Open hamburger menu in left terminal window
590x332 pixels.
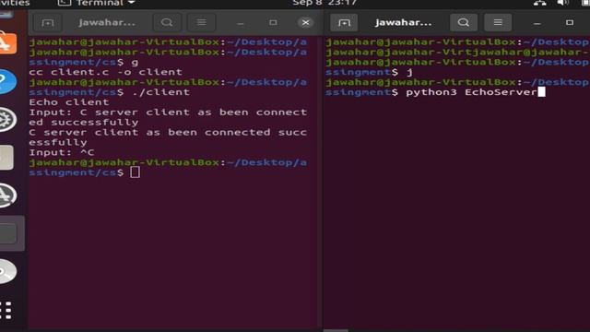pyautogui.click(x=202, y=22)
